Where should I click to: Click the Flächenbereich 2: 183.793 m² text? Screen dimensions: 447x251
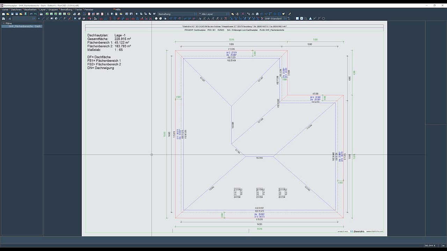[x=109, y=46]
